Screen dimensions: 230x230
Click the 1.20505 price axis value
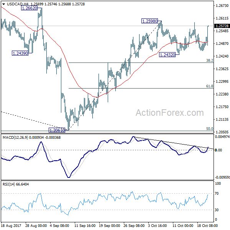coord(222,132)
